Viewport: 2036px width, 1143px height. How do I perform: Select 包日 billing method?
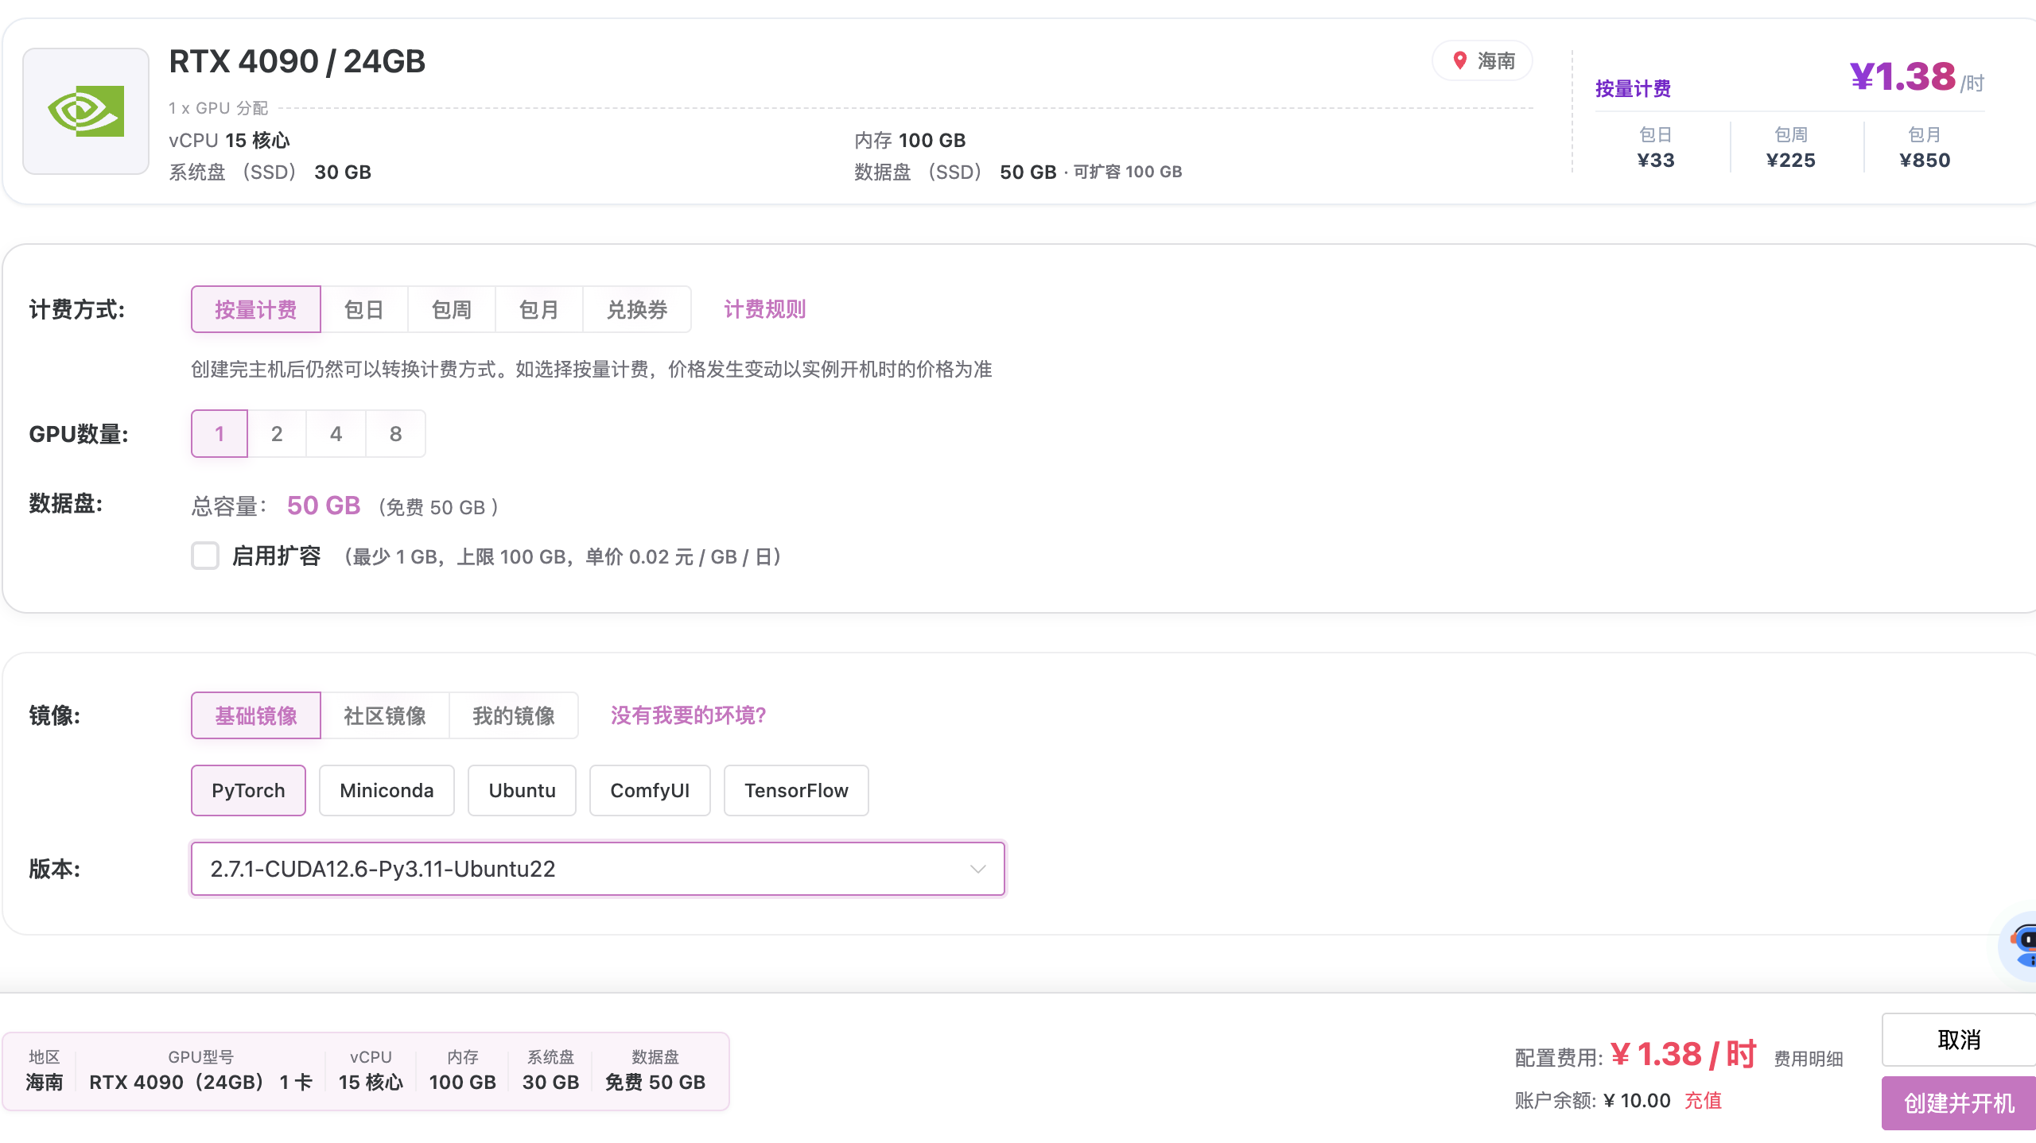[x=364, y=309]
